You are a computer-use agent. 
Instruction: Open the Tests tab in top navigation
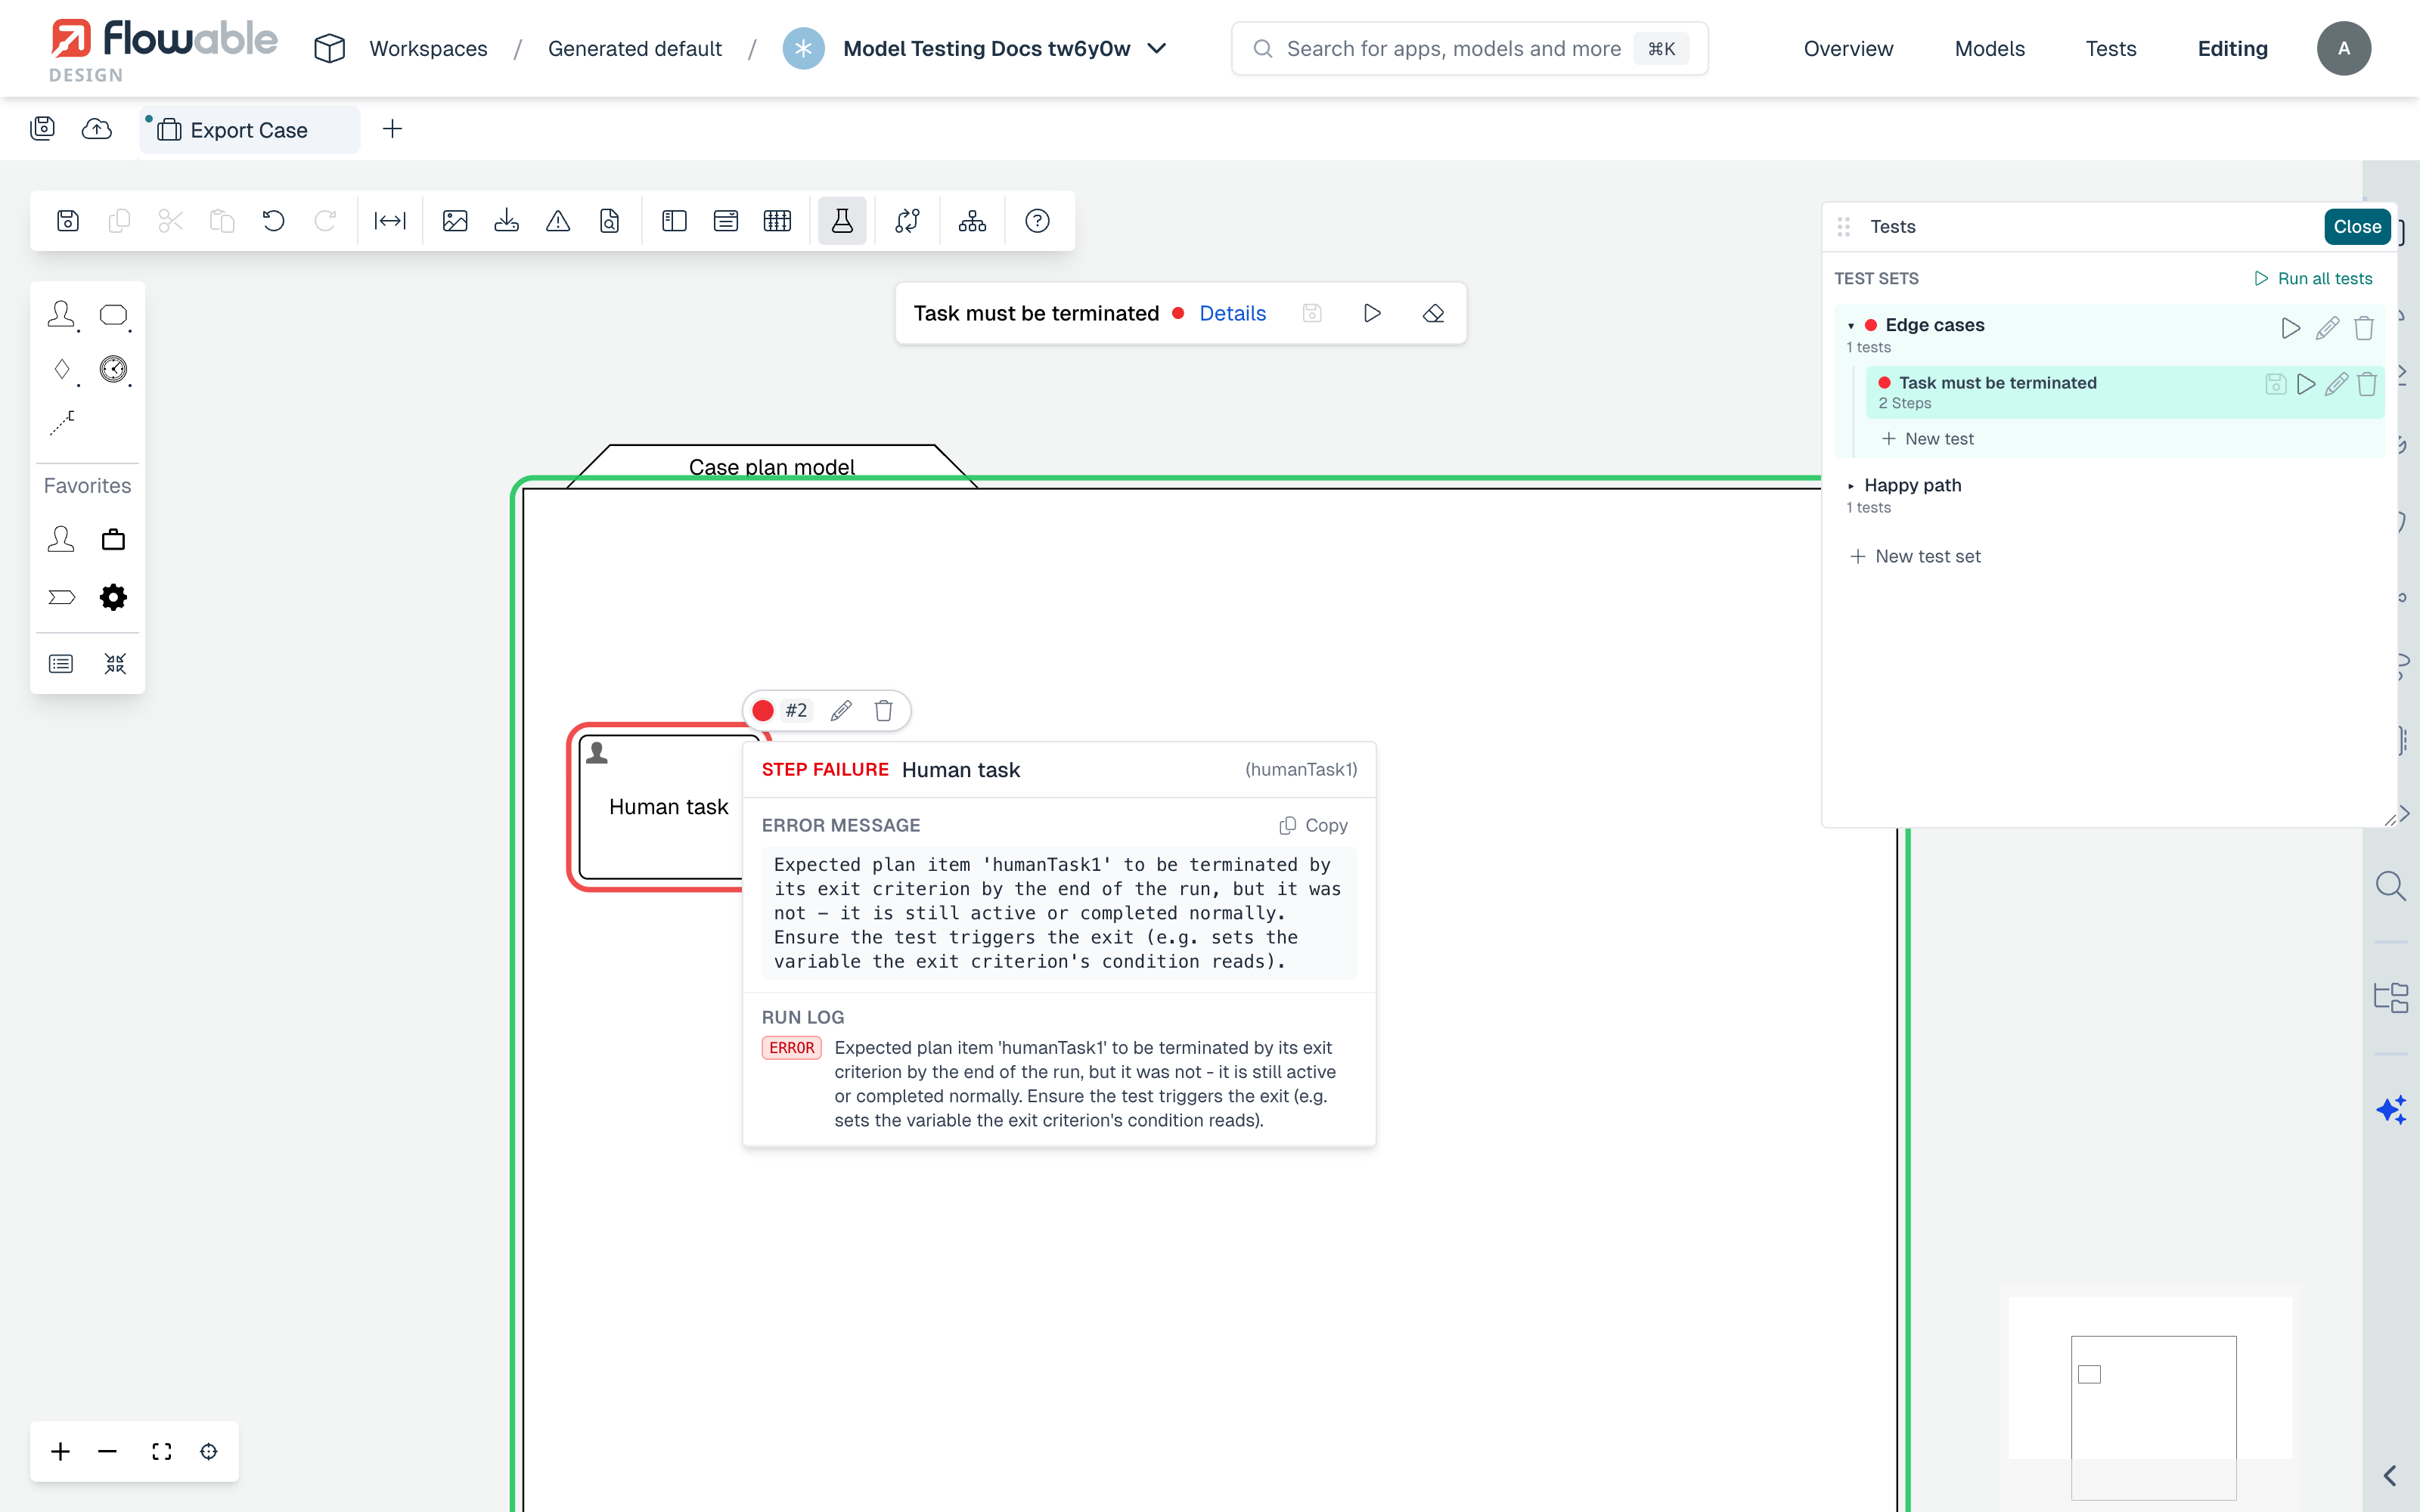2110,48
